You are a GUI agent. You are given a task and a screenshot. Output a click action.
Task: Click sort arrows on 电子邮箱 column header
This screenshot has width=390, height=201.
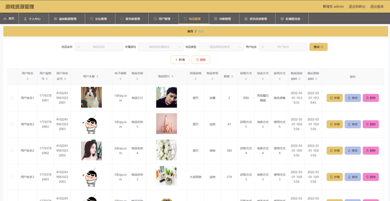pos(120,79)
